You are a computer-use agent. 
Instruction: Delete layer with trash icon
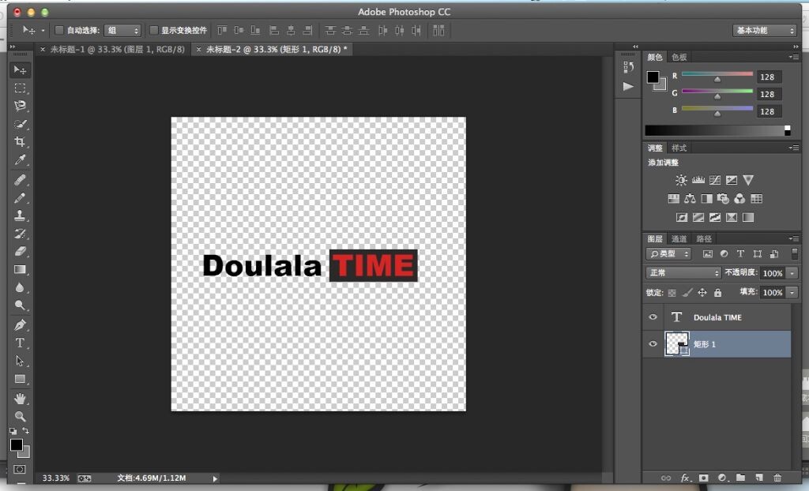[777, 478]
